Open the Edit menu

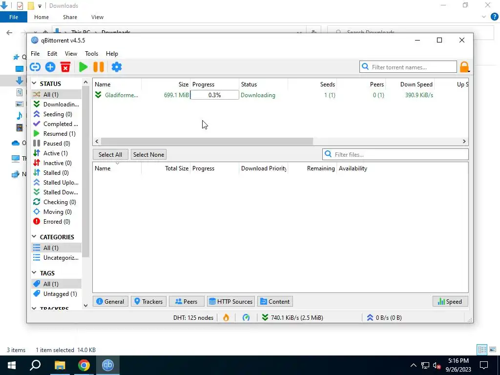(52, 54)
